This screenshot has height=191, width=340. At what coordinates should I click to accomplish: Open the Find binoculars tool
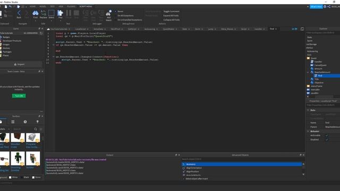point(36,13)
